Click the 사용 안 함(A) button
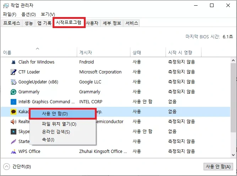Screen dimensions: 237x176 pos(218,166)
